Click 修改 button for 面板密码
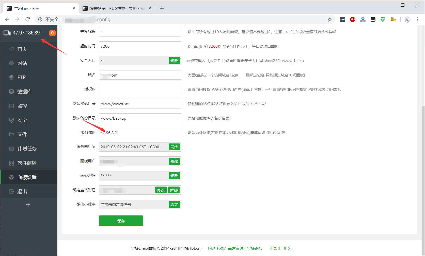 tap(174, 176)
